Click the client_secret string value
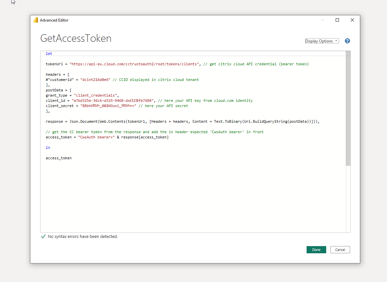Screen dimensions: 387x282 (108, 106)
